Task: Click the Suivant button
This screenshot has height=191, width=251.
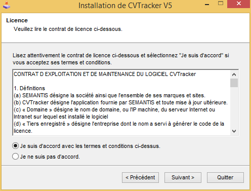Action: coord(183,177)
